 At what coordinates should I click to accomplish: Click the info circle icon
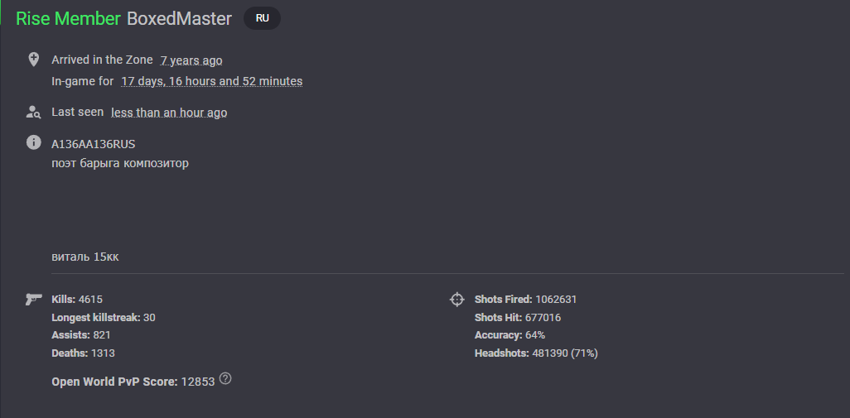[34, 142]
